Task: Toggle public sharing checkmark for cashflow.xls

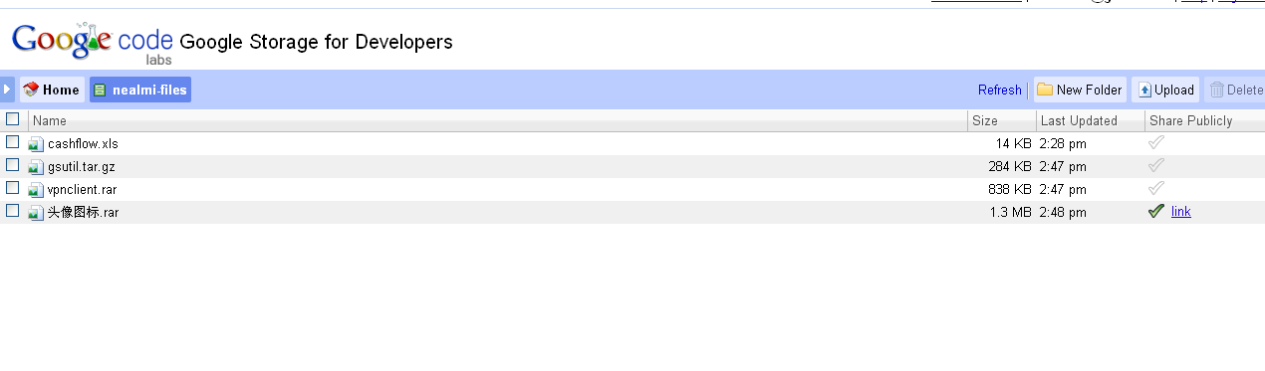Action: point(1155,142)
